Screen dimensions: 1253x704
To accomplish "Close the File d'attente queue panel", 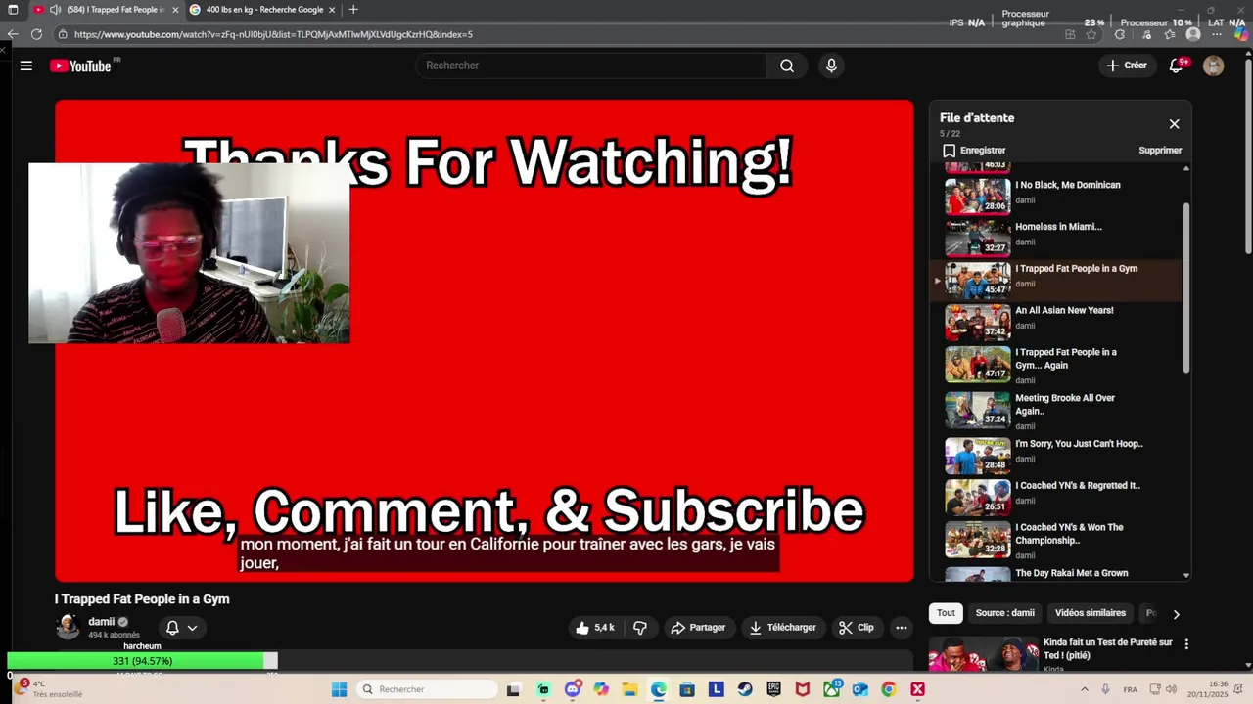I will [1174, 124].
